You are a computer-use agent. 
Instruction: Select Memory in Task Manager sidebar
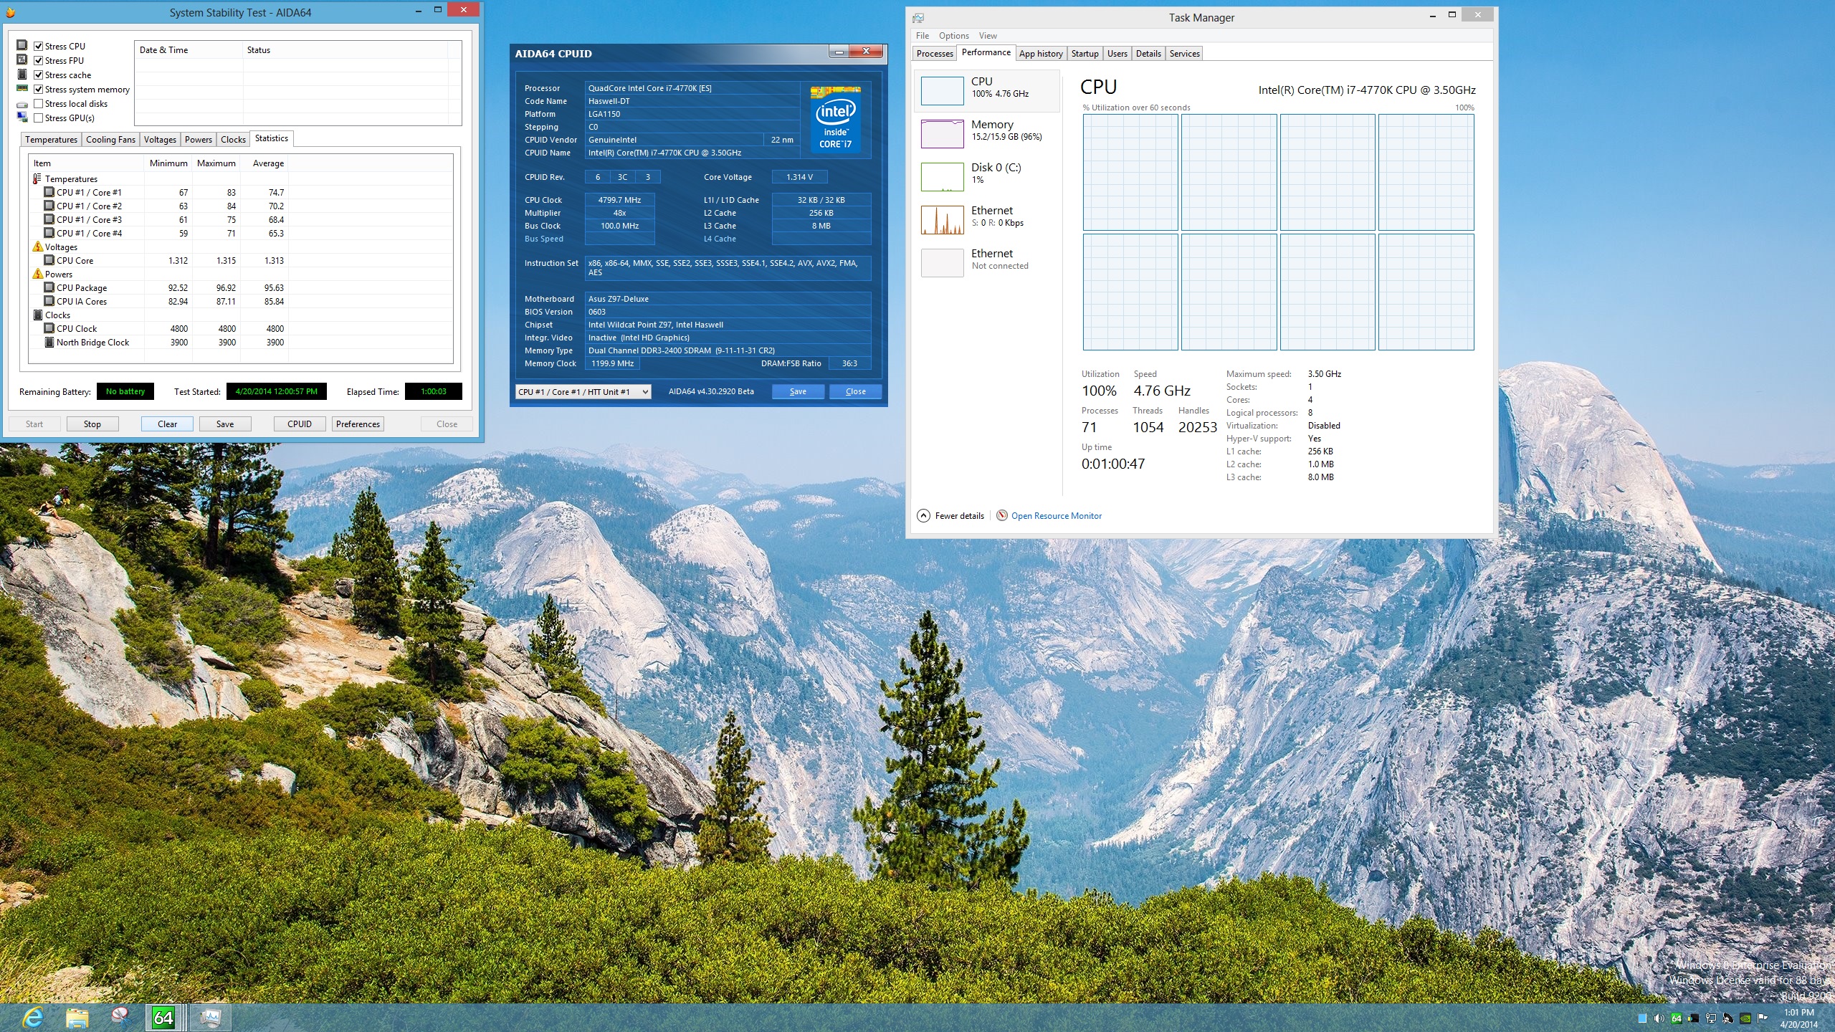[x=989, y=131]
